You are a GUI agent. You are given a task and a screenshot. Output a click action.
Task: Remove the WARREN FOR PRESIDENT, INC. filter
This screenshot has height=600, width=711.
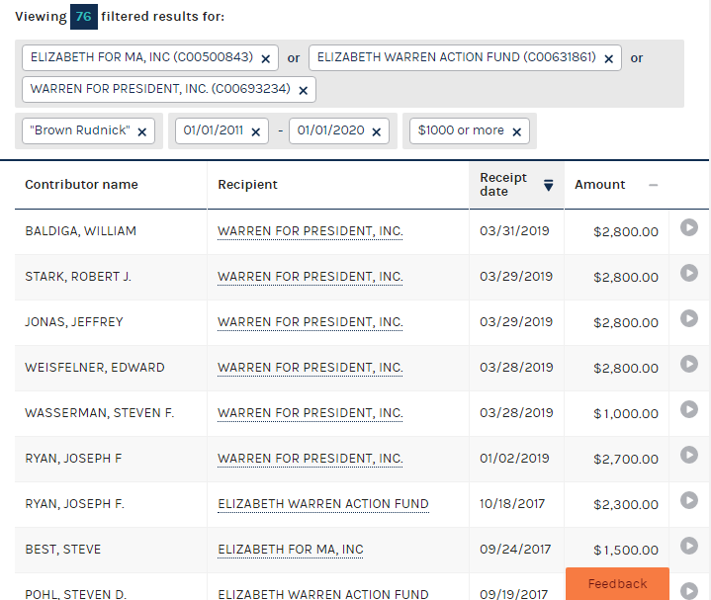[x=304, y=91]
